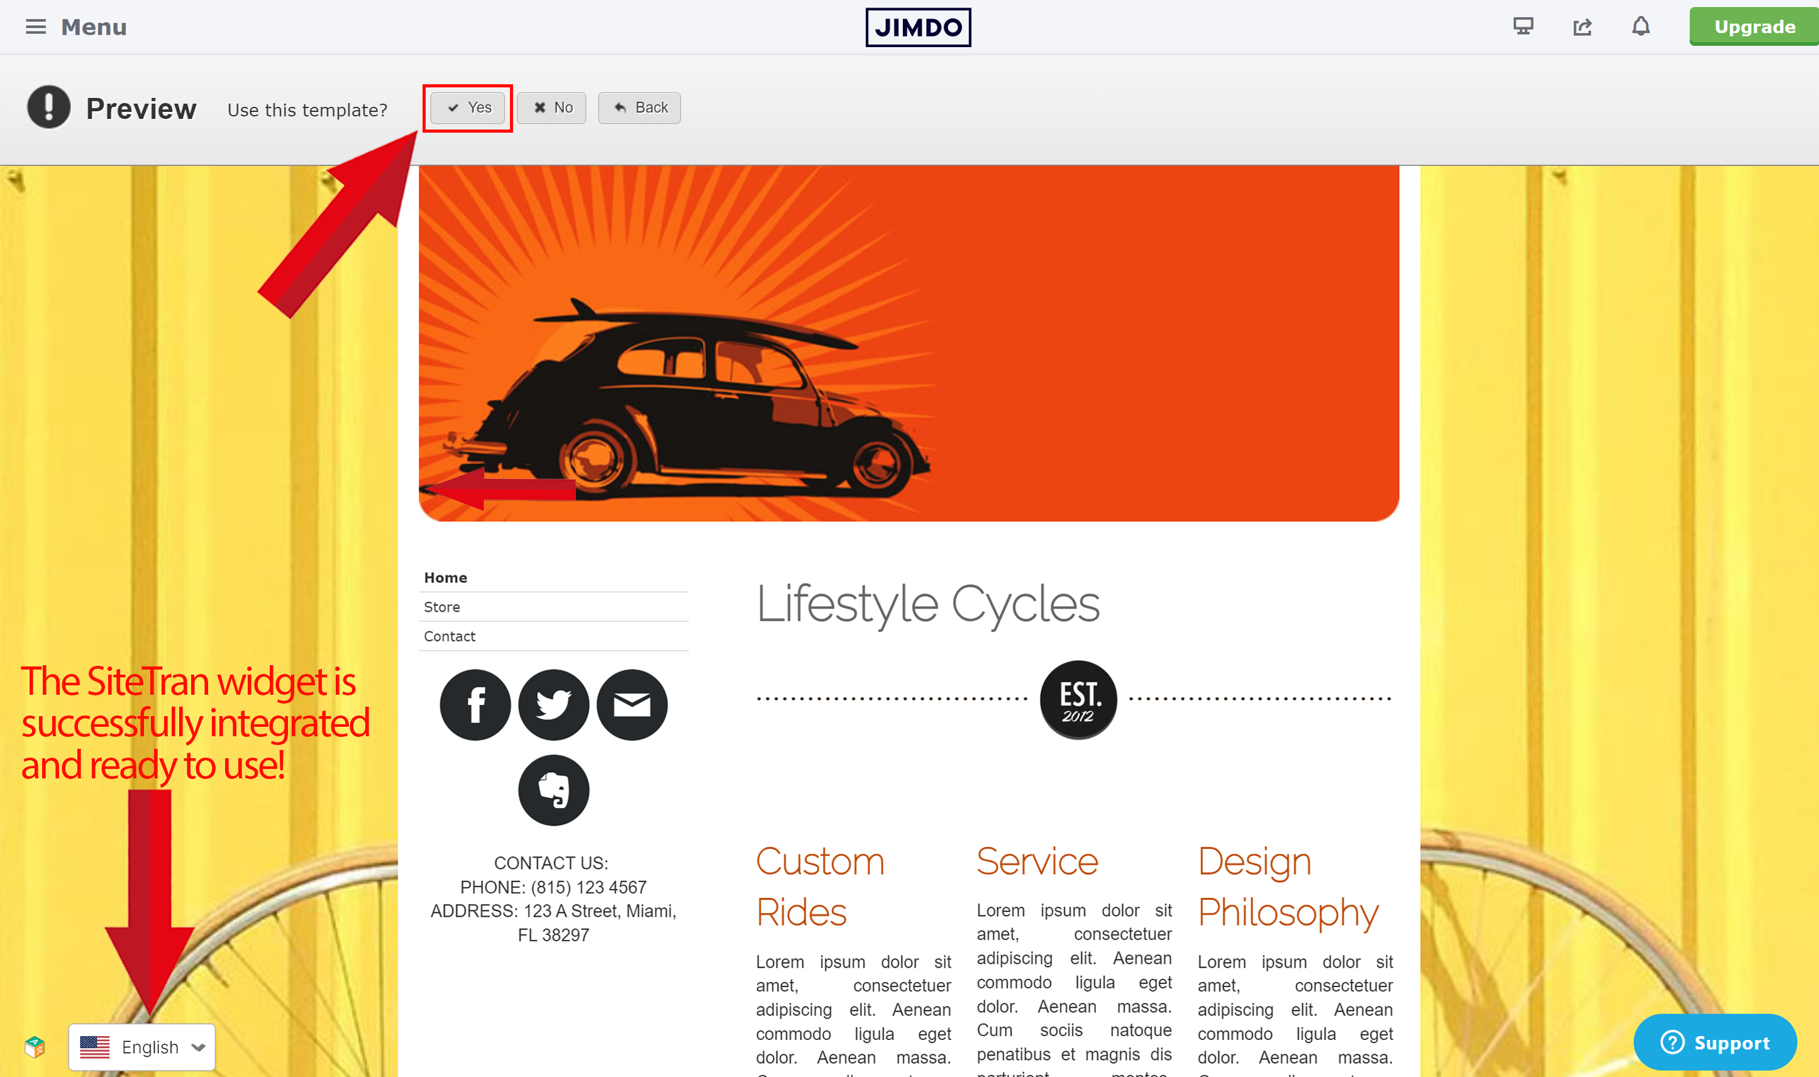Screen dimensions: 1819x1077
Task: Click the No button to reject template
Action: click(x=553, y=108)
